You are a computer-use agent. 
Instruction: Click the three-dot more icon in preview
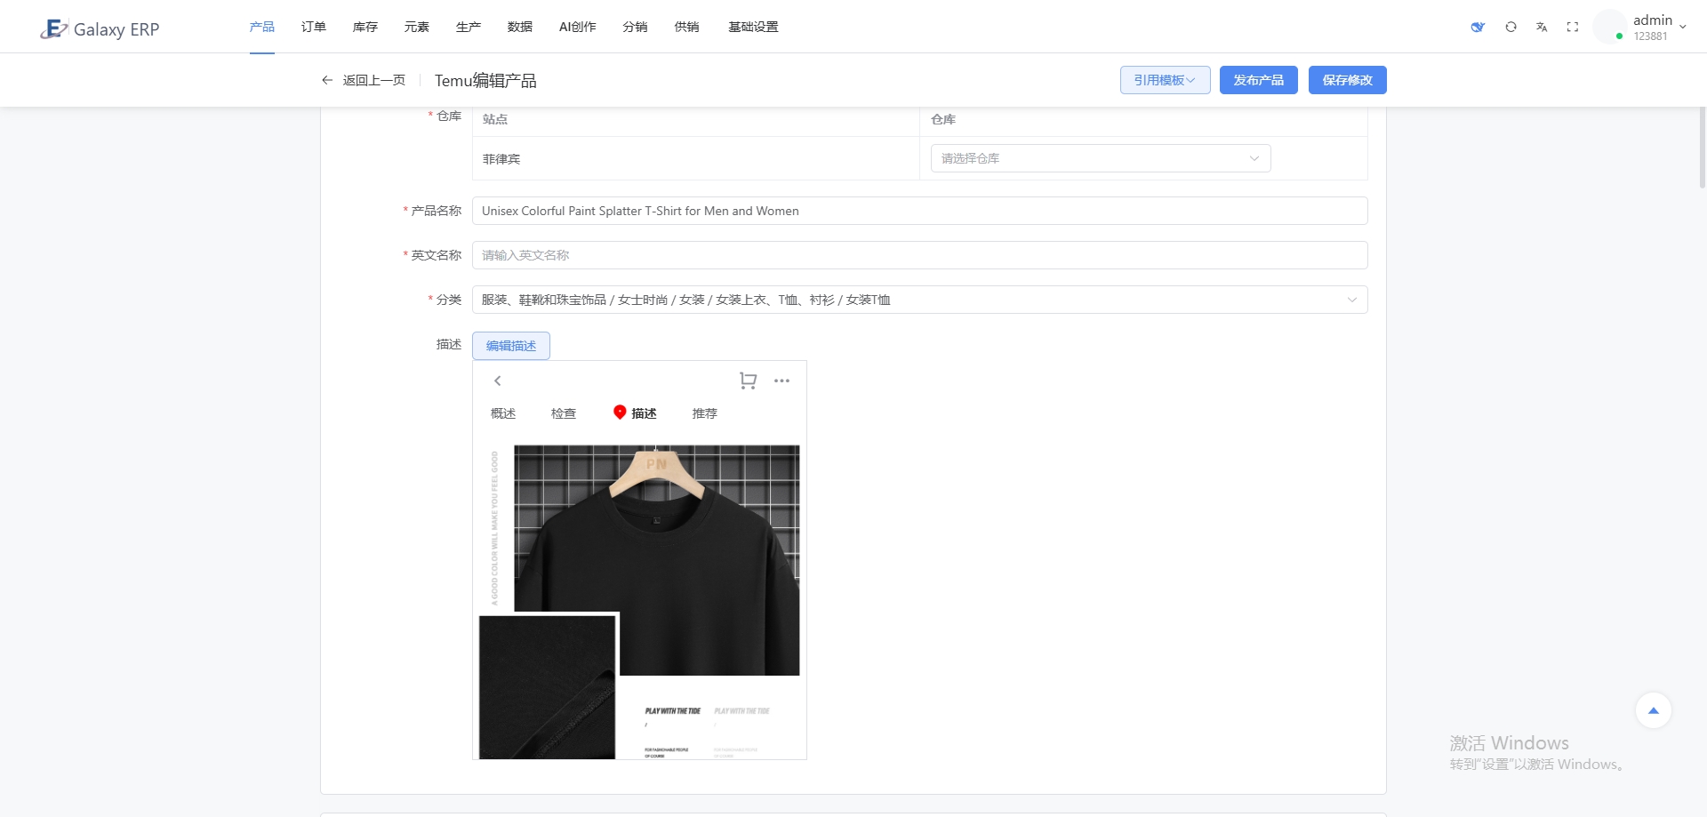click(781, 380)
